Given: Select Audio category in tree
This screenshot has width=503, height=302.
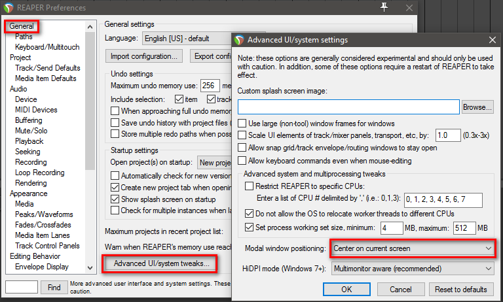Looking at the screenshot, I should pos(18,89).
